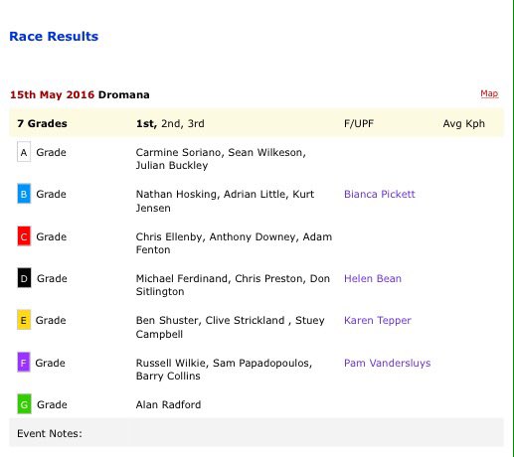Click the red C grade badge

[x=24, y=236]
